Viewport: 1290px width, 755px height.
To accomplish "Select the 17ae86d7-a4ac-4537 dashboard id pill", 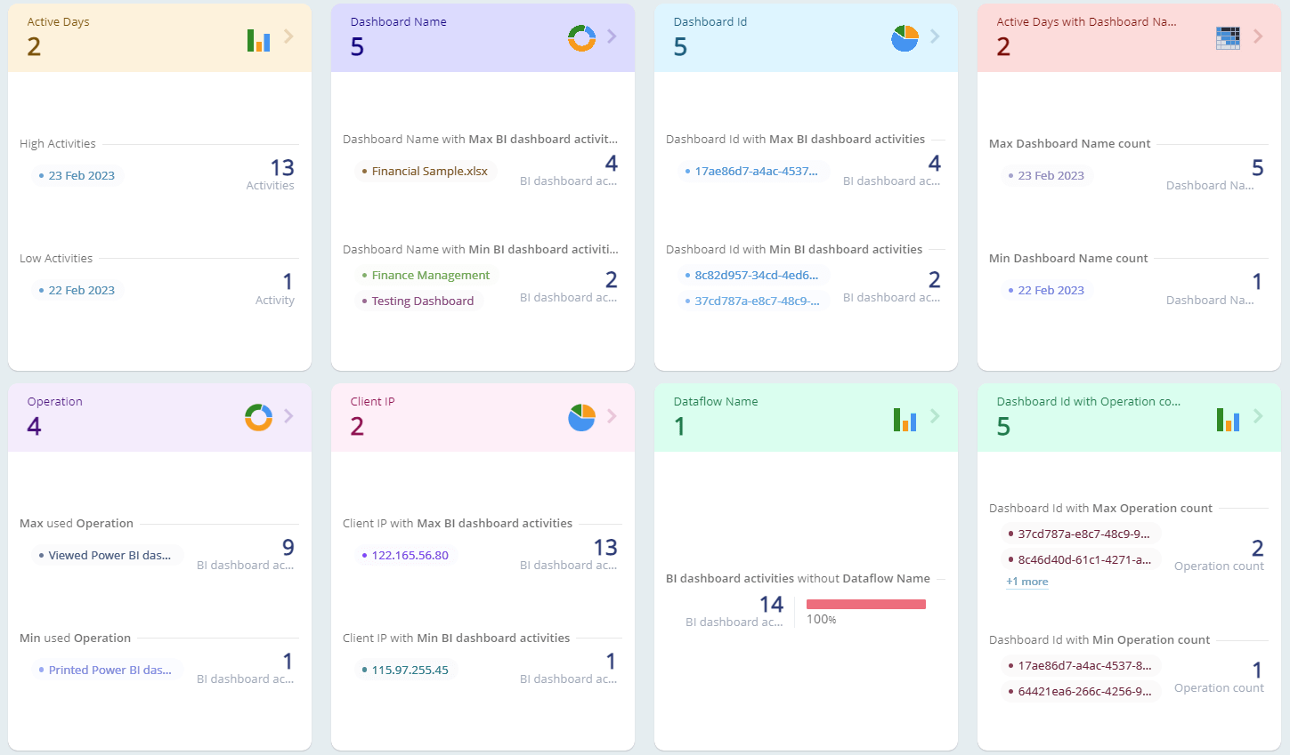I will [756, 172].
